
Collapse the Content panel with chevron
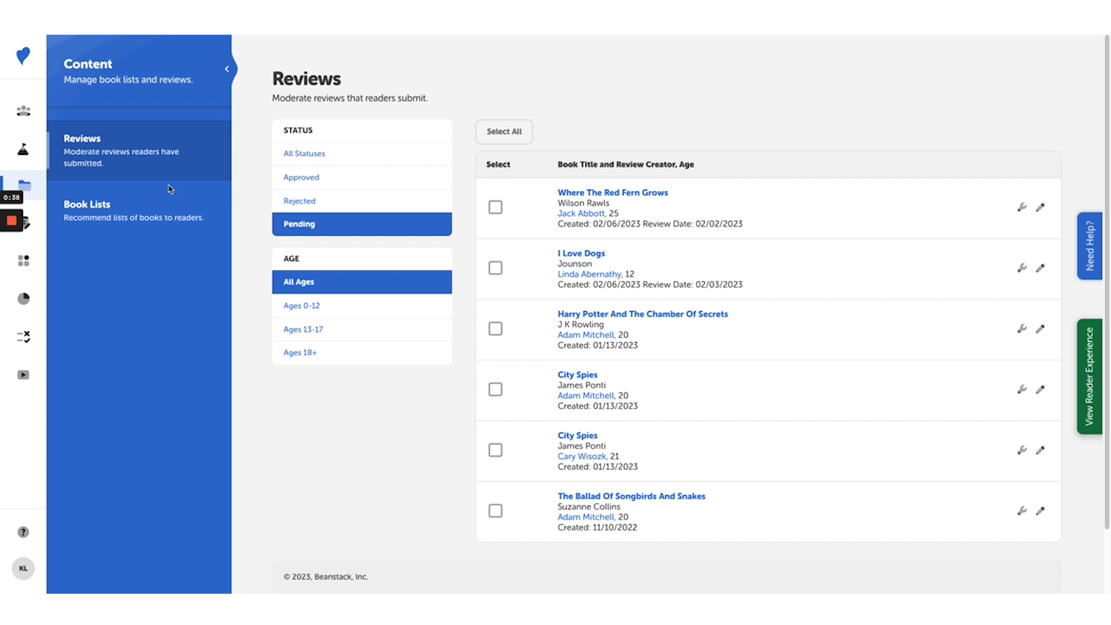click(x=227, y=69)
